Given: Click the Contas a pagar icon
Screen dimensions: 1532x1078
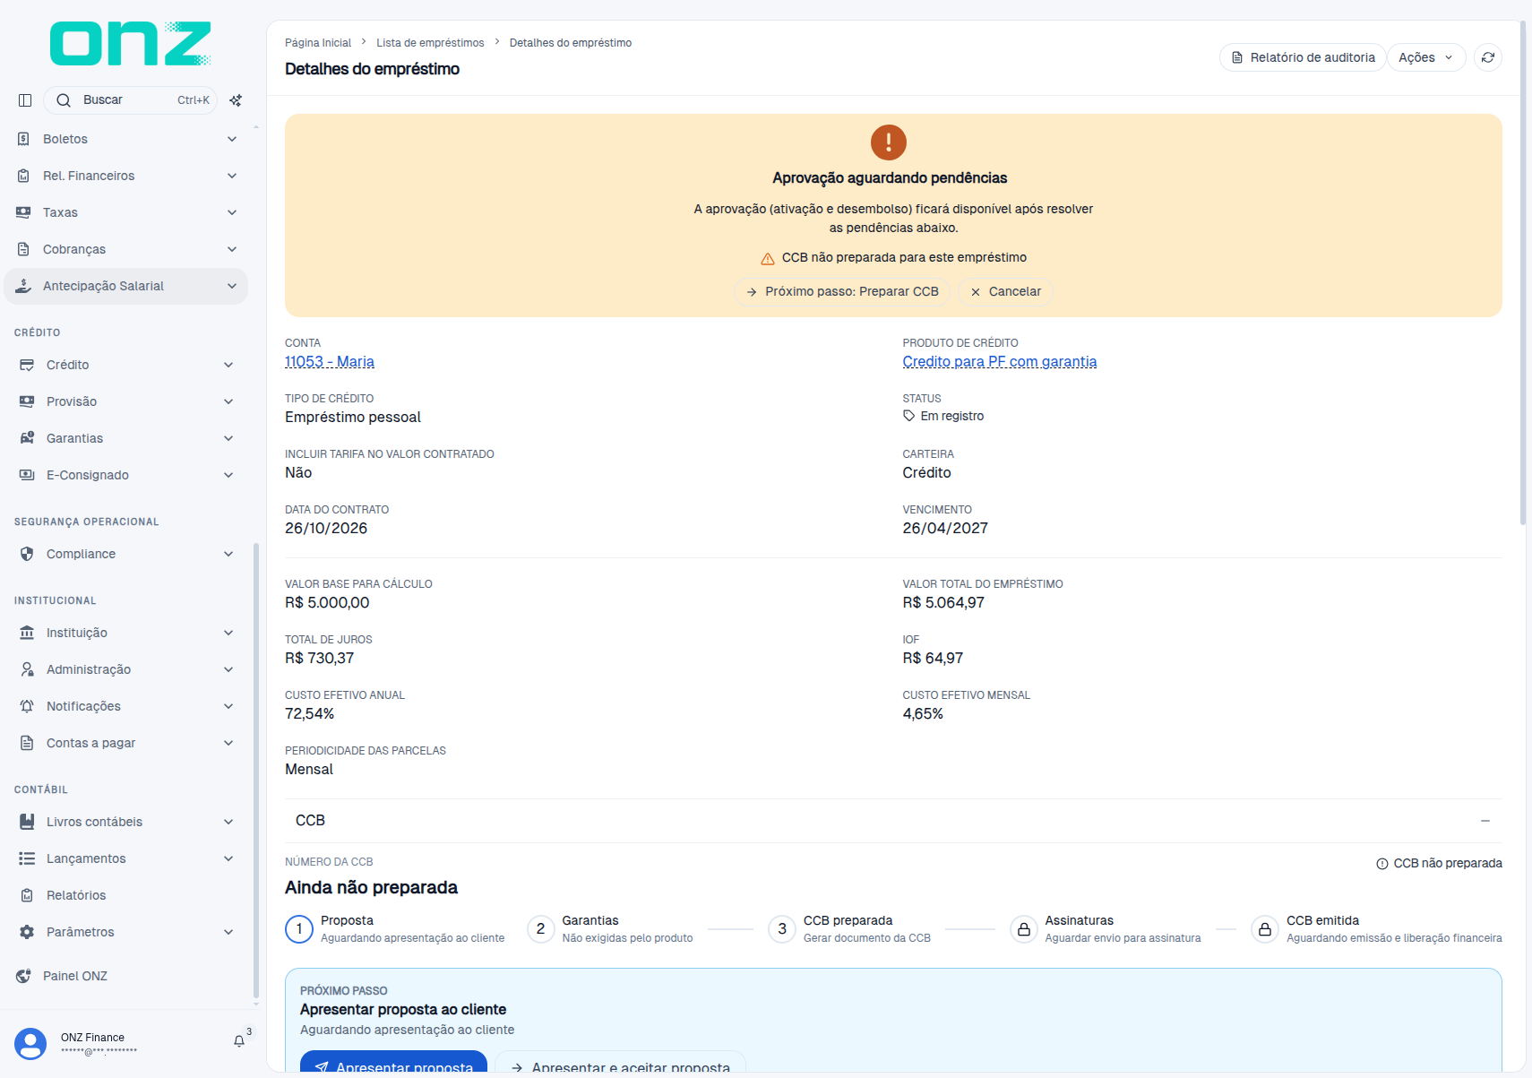Looking at the screenshot, I should tap(27, 743).
